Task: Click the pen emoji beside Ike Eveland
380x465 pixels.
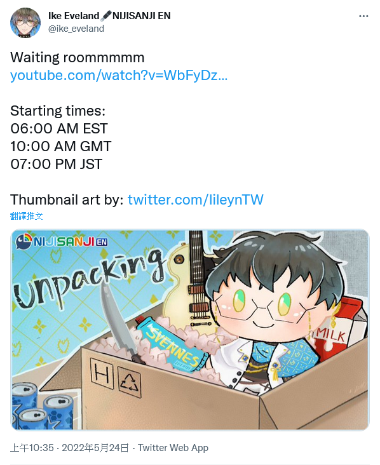Action: (x=106, y=16)
